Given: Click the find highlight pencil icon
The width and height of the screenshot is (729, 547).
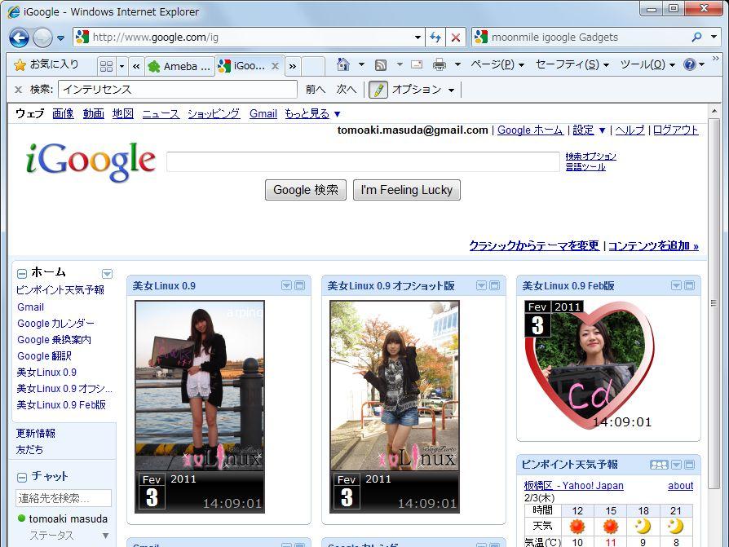Looking at the screenshot, I should (378, 90).
